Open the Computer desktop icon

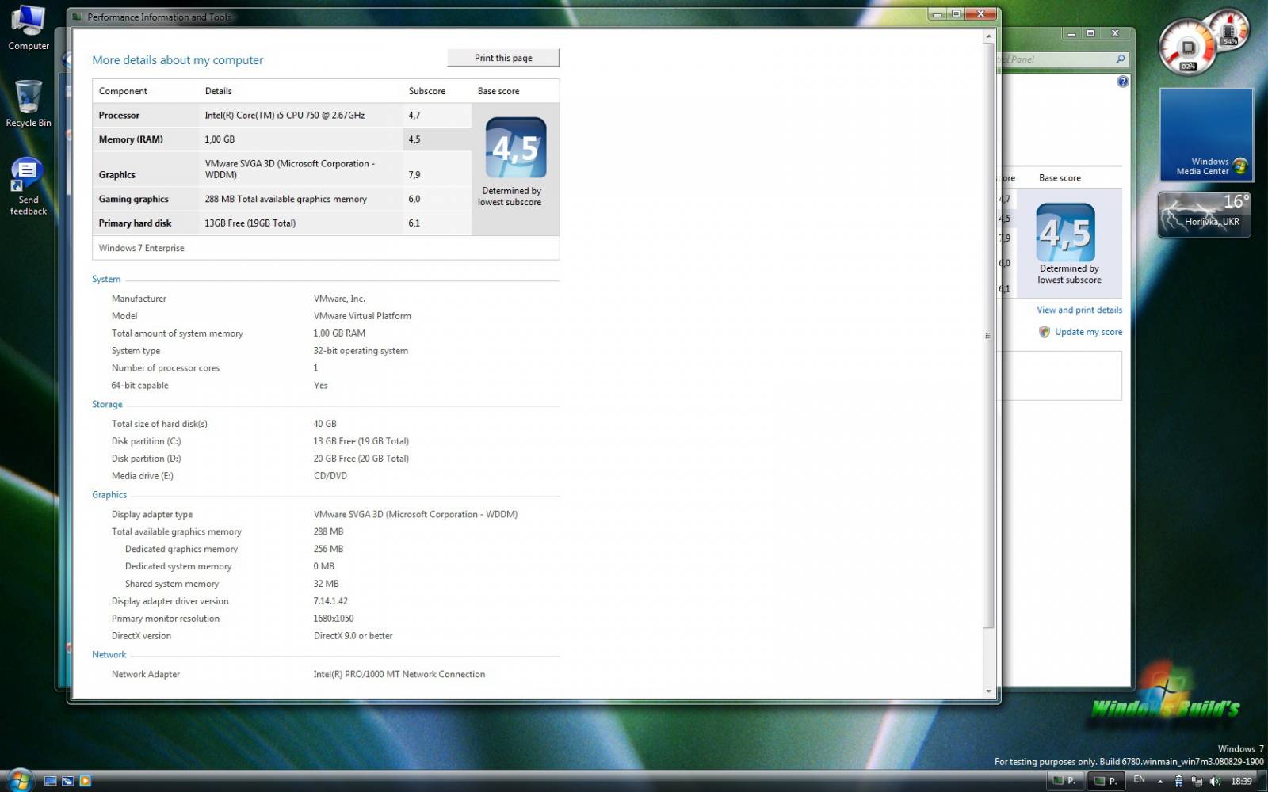(x=29, y=28)
